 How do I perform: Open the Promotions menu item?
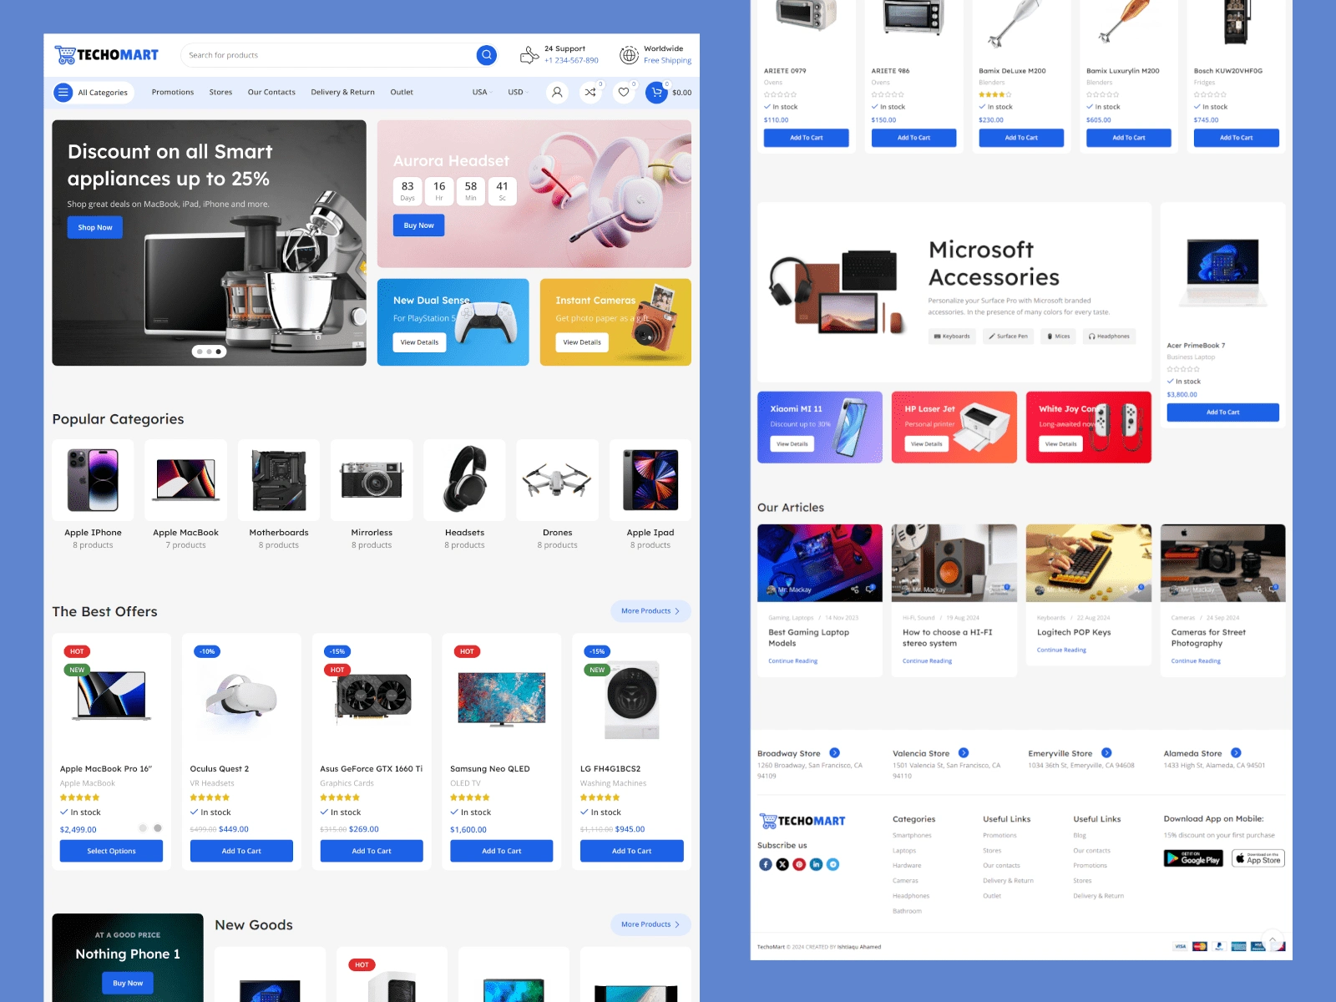[x=173, y=93]
